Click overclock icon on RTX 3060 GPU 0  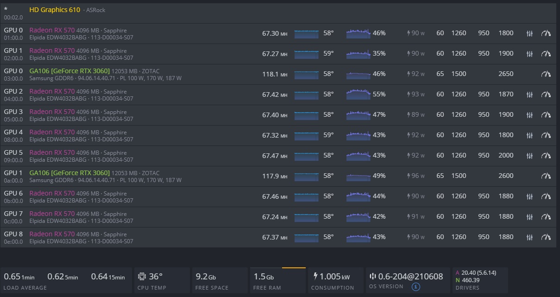(546, 74)
